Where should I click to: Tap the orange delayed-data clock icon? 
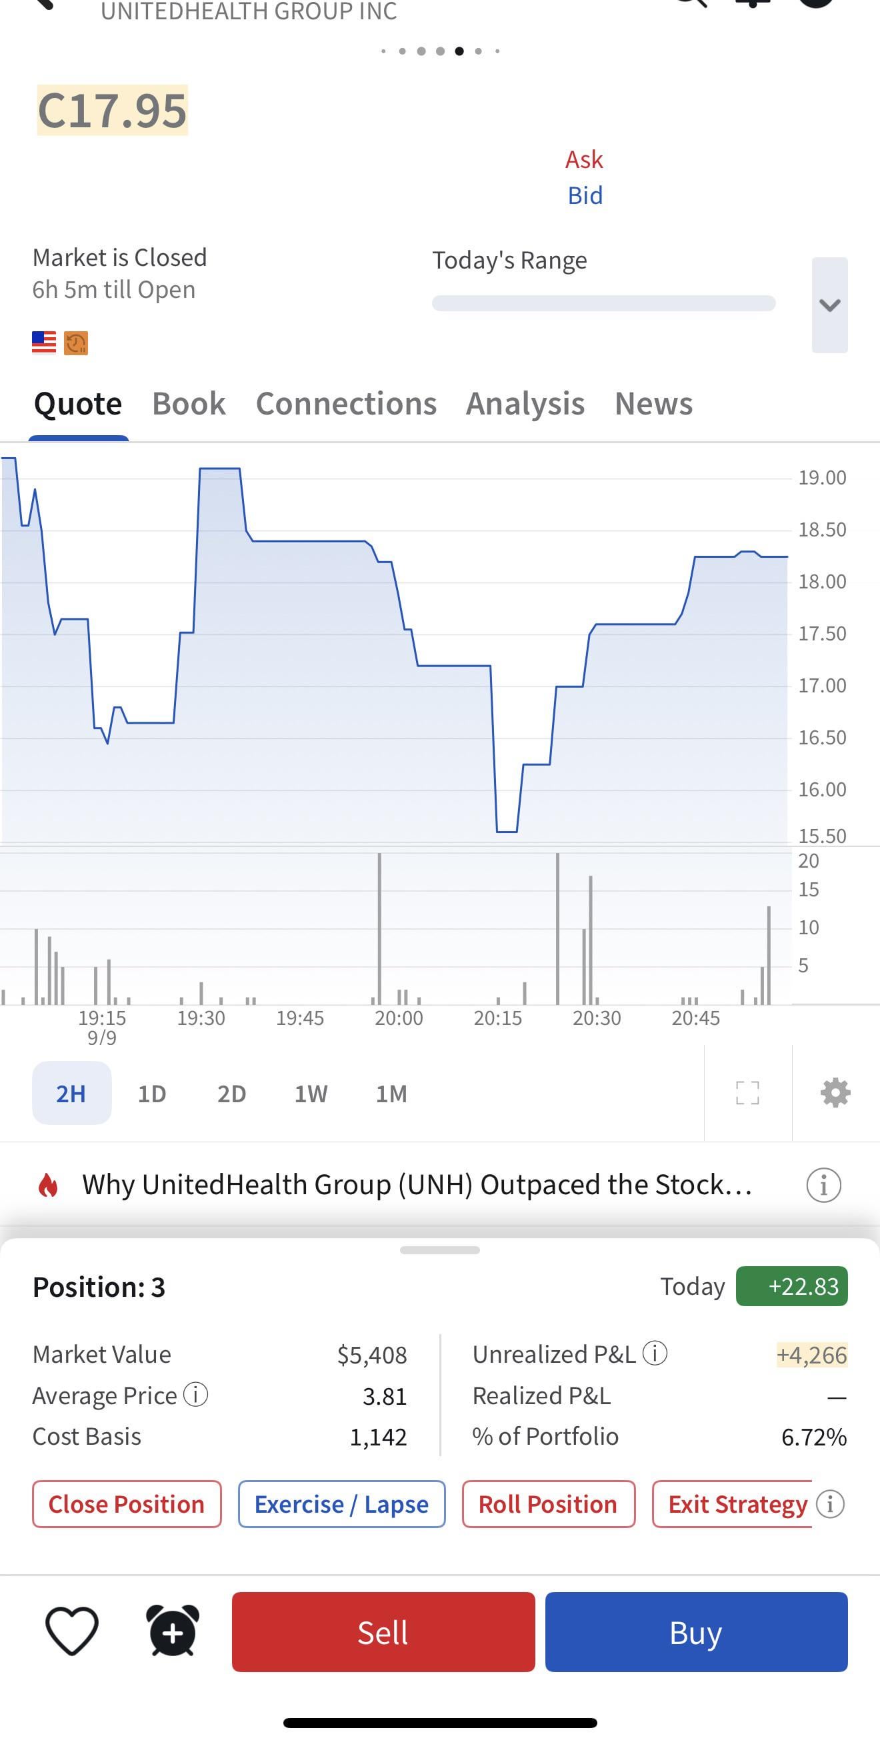(76, 343)
